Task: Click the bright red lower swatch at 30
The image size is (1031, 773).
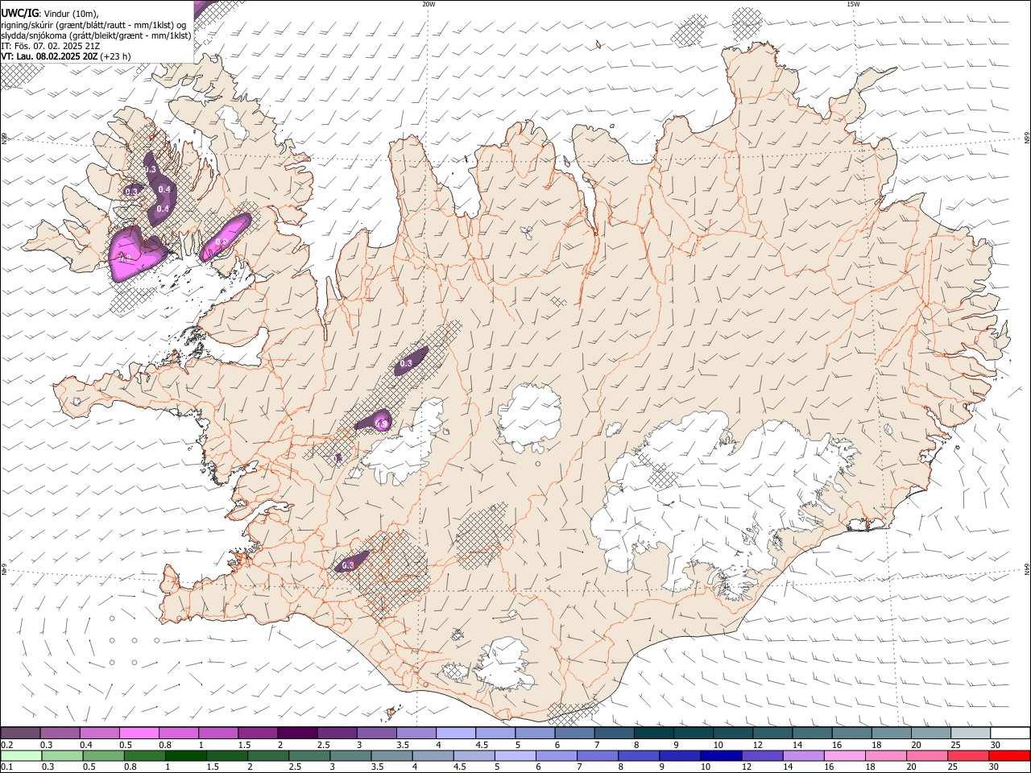Action: pos(1009,756)
